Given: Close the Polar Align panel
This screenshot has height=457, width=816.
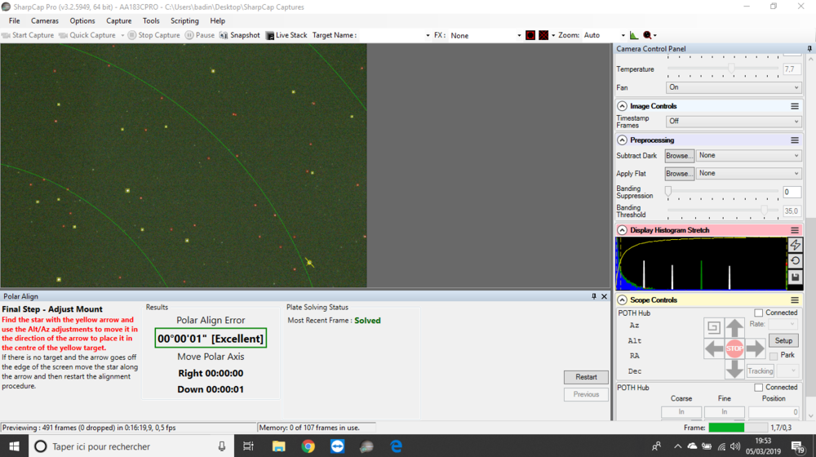Looking at the screenshot, I should tap(604, 296).
